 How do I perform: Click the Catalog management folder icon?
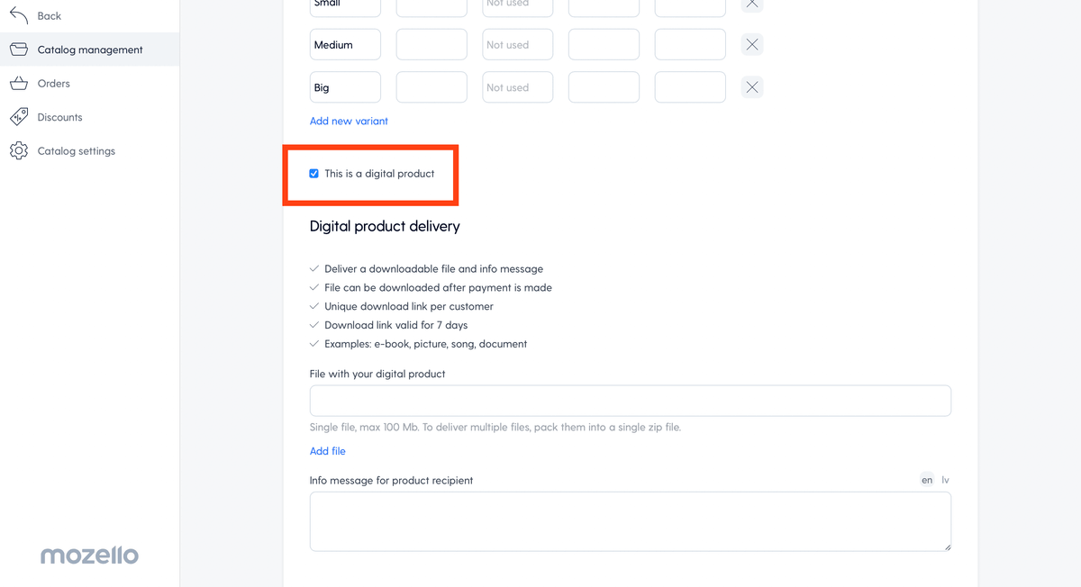19,50
